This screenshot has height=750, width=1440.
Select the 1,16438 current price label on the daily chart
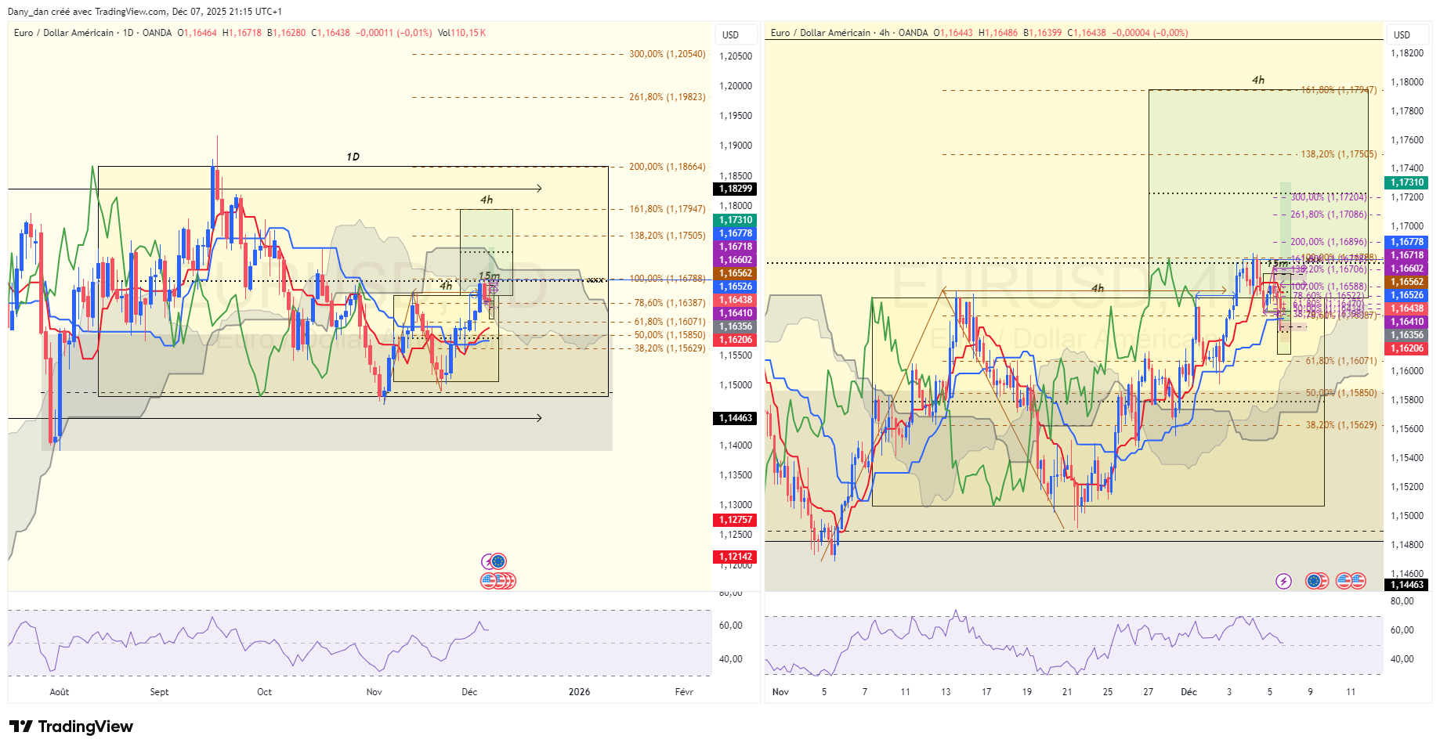(736, 300)
